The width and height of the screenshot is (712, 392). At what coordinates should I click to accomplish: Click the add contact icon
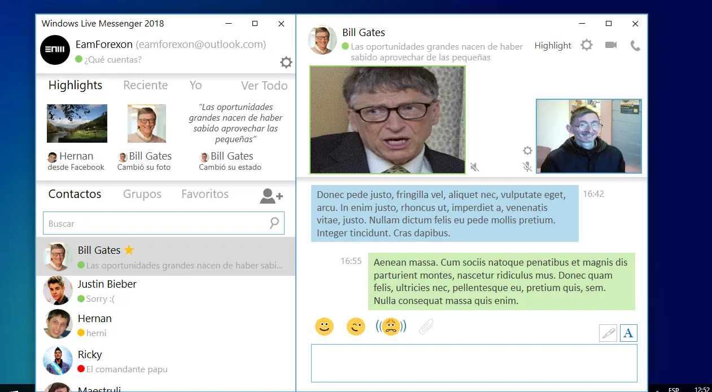(271, 196)
